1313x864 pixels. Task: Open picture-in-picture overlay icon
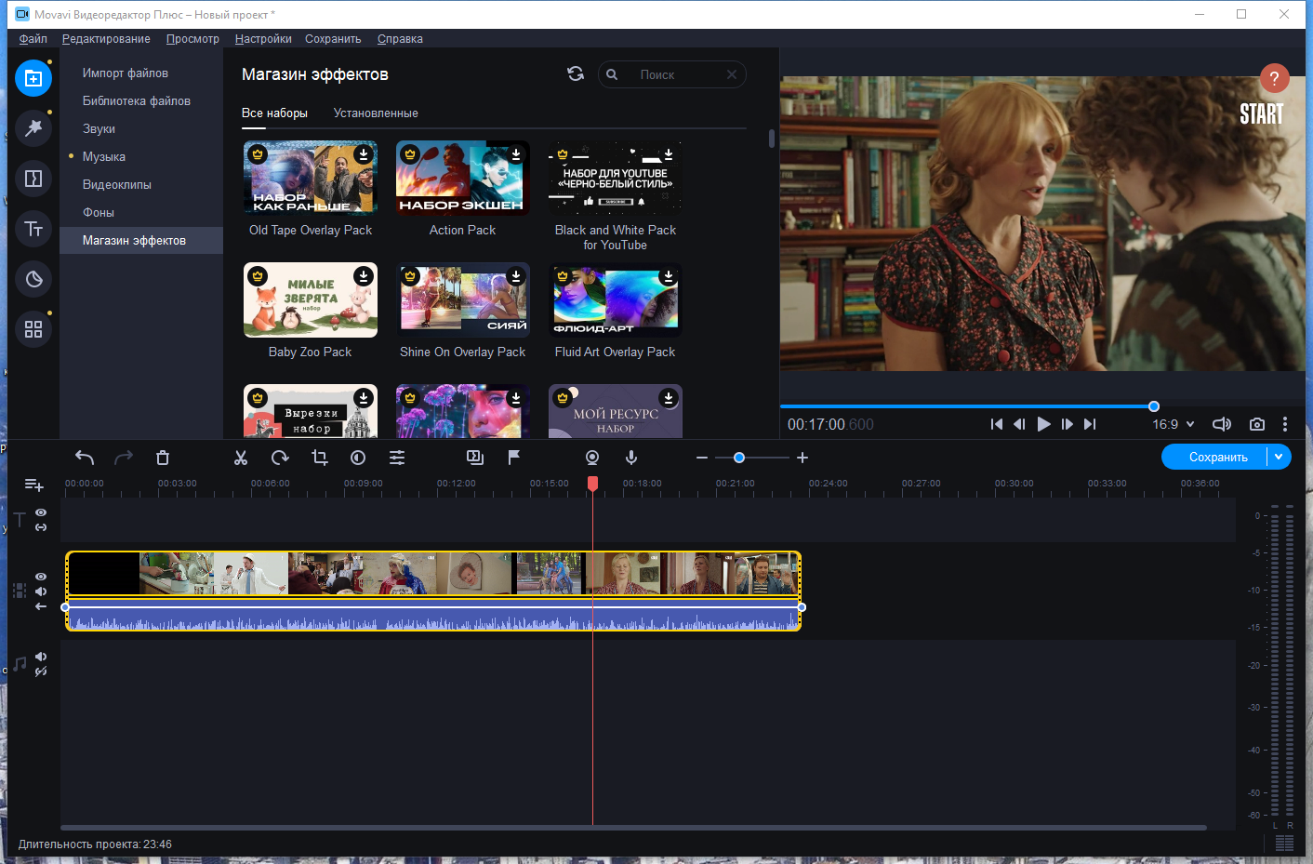[475, 458]
